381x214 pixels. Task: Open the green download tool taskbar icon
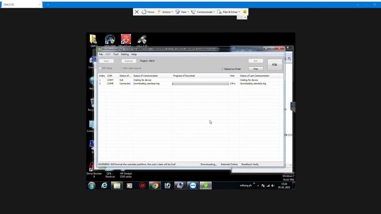205,185
